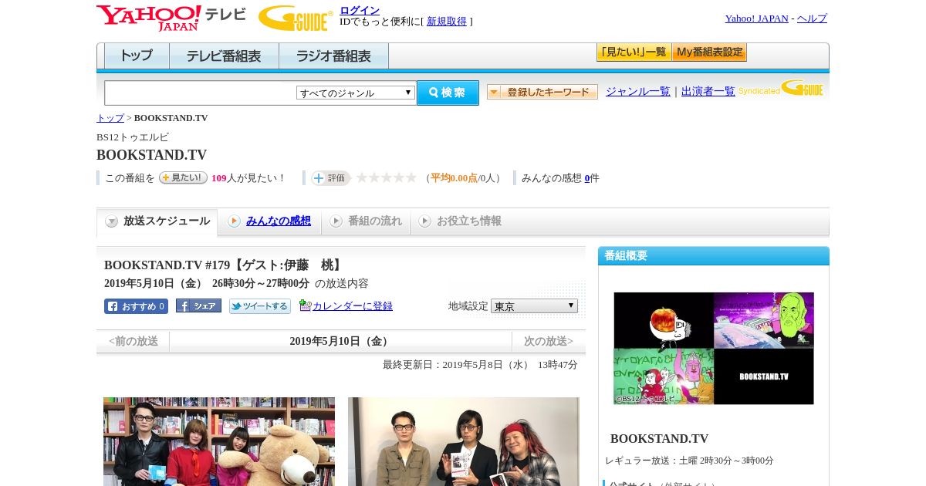Click the first rating star
The width and height of the screenshot is (926, 486).
(362, 177)
